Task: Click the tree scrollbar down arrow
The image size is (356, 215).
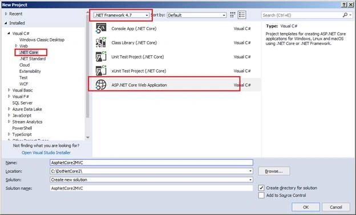Action: (88, 138)
